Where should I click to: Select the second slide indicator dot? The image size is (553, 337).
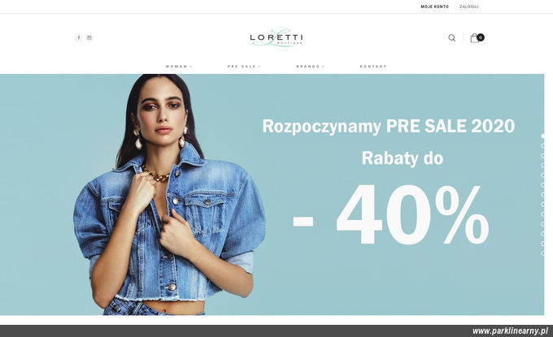click(x=543, y=146)
